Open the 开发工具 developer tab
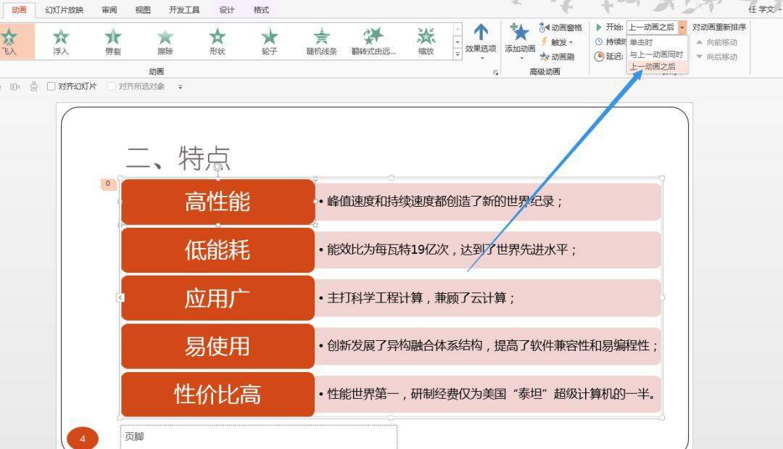Screen dimensions: 783x449 [x=184, y=10]
